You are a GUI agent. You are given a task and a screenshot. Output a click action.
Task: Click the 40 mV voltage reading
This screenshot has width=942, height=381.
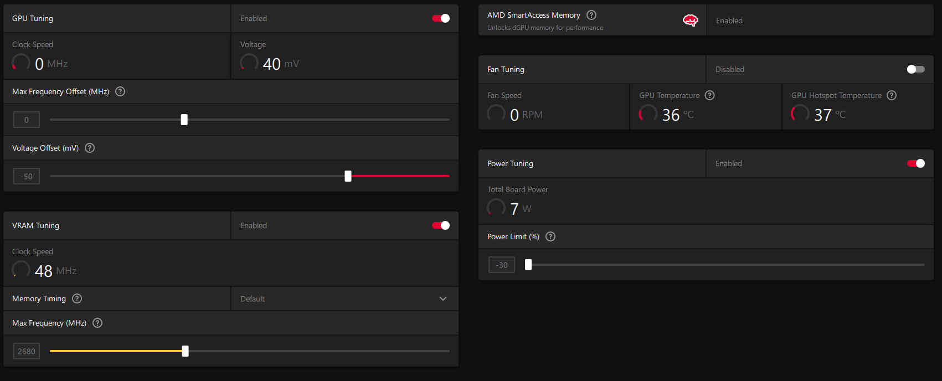[281, 64]
